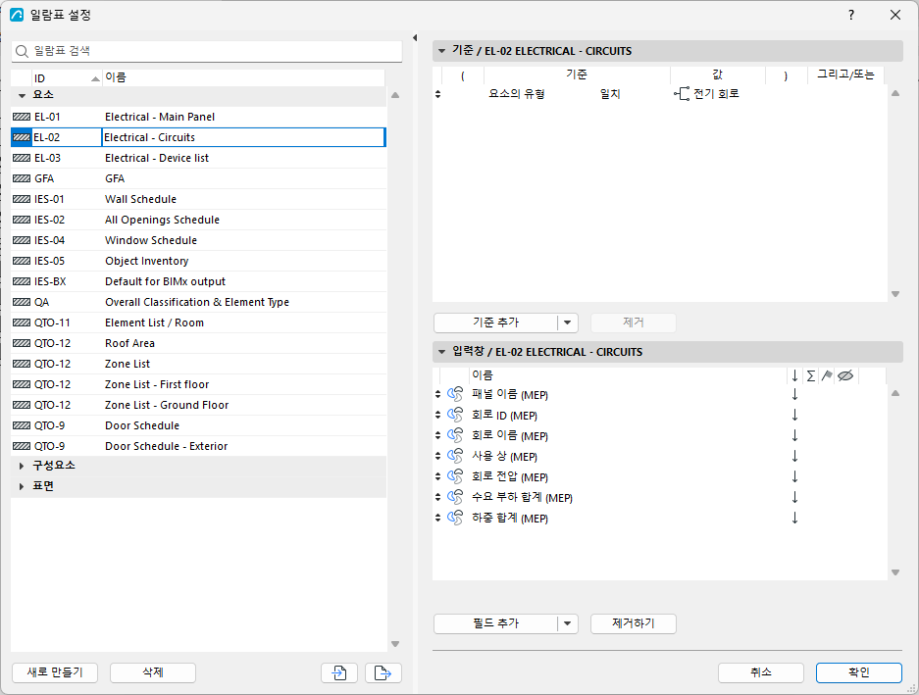Click the hatch icon beside EL-01
This screenshot has height=695, width=919.
[22, 118]
